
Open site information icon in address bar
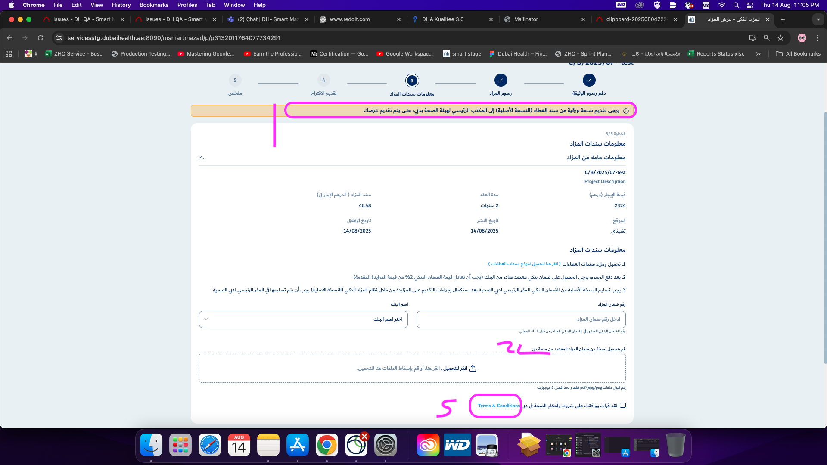59,38
